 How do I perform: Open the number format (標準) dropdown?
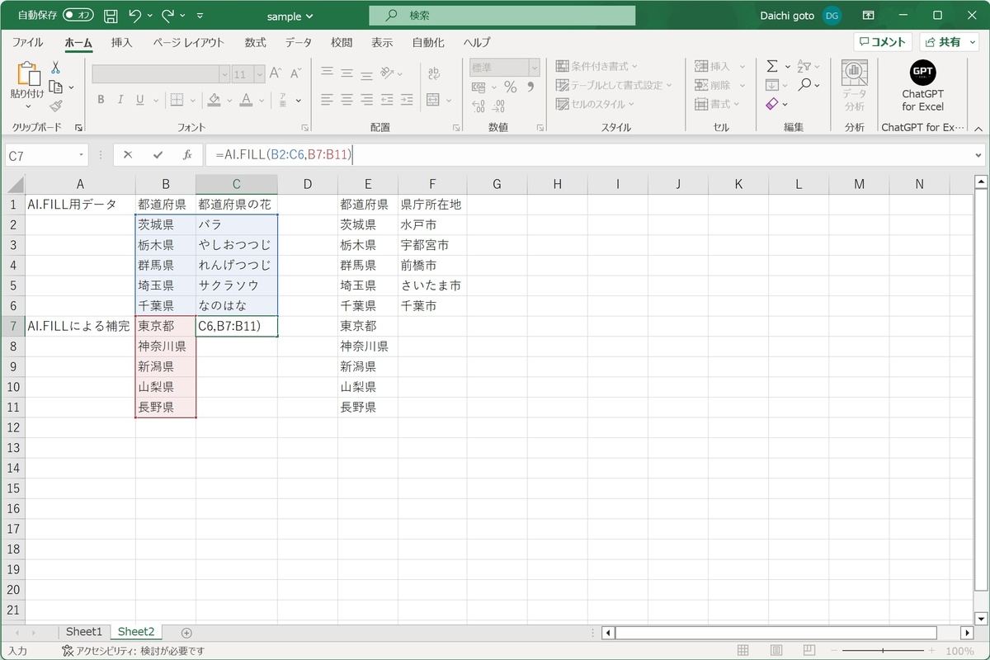535,67
